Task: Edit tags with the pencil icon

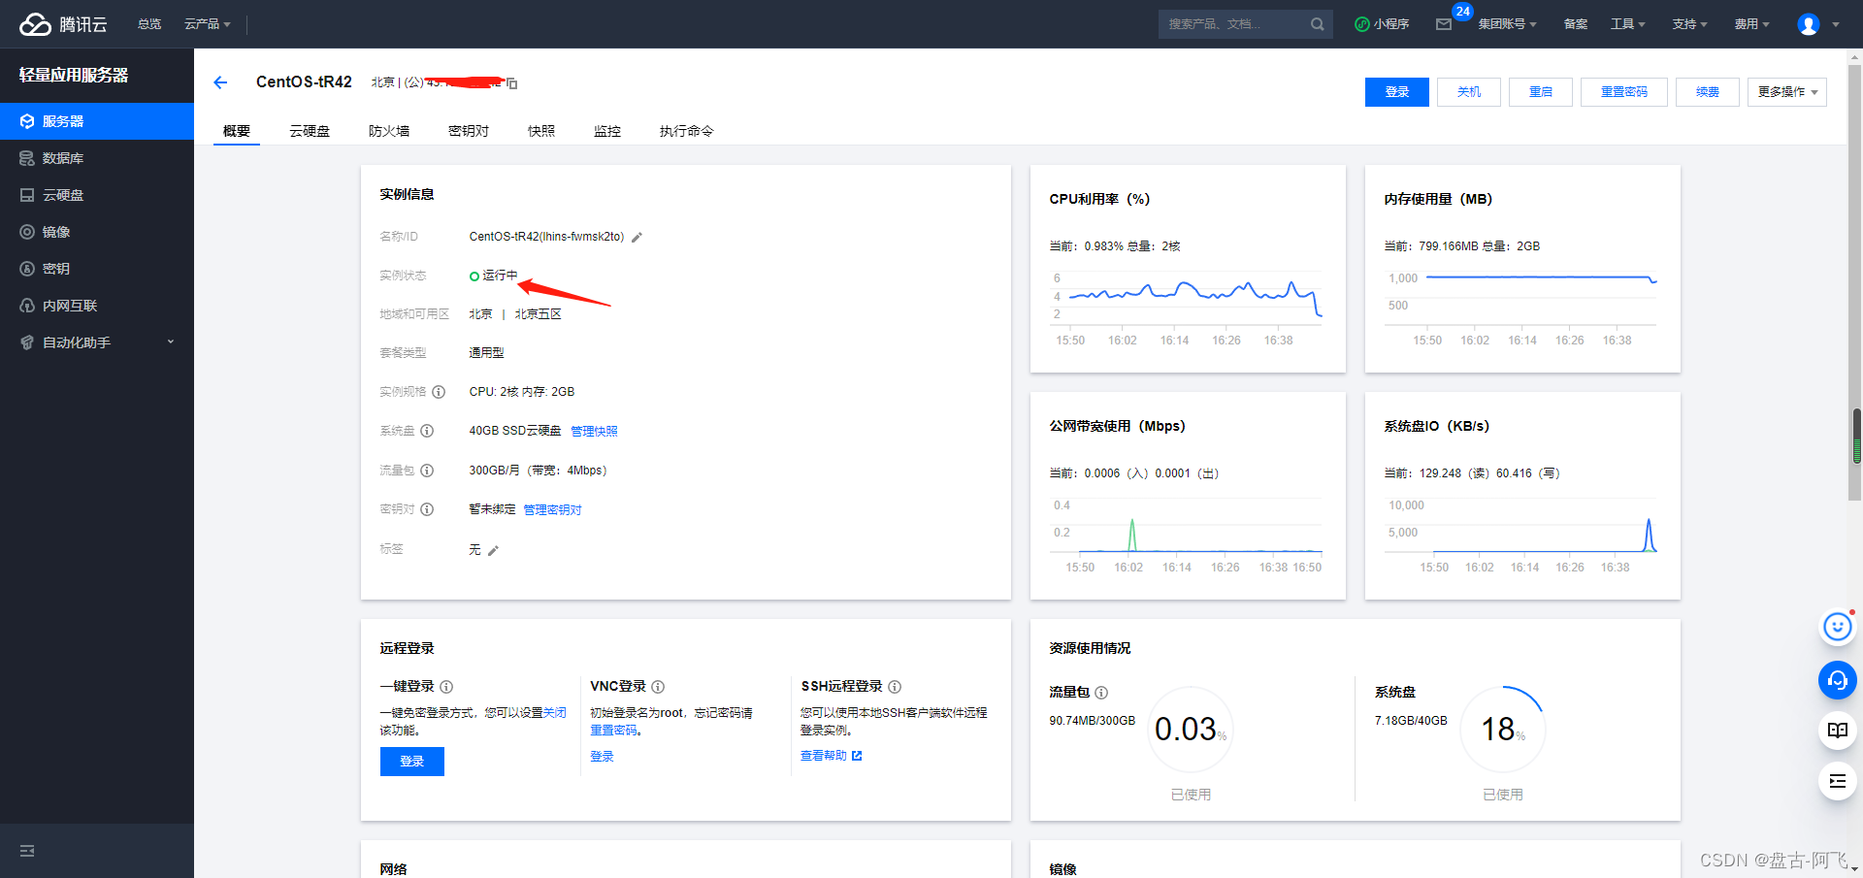Action: coord(493,550)
